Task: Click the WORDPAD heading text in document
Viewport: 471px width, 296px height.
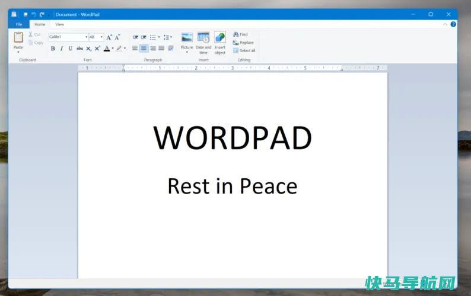Action: tap(233, 138)
